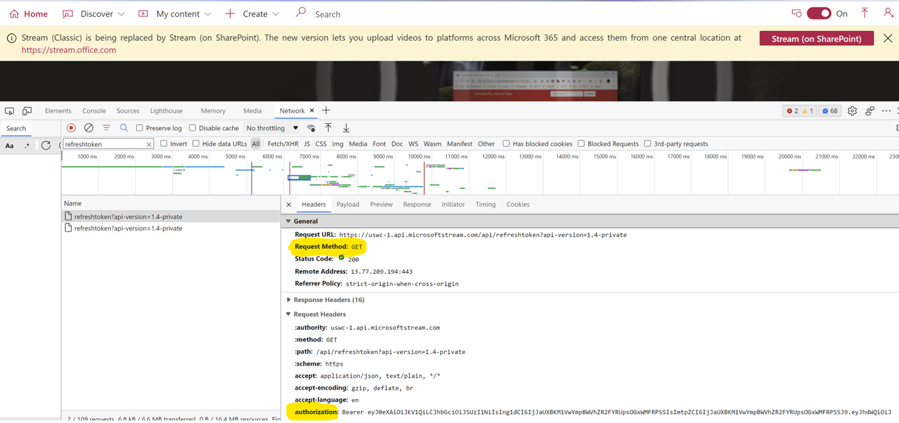Click the inspect element icon in DevTools
The width and height of the screenshot is (899, 423).
click(9, 111)
